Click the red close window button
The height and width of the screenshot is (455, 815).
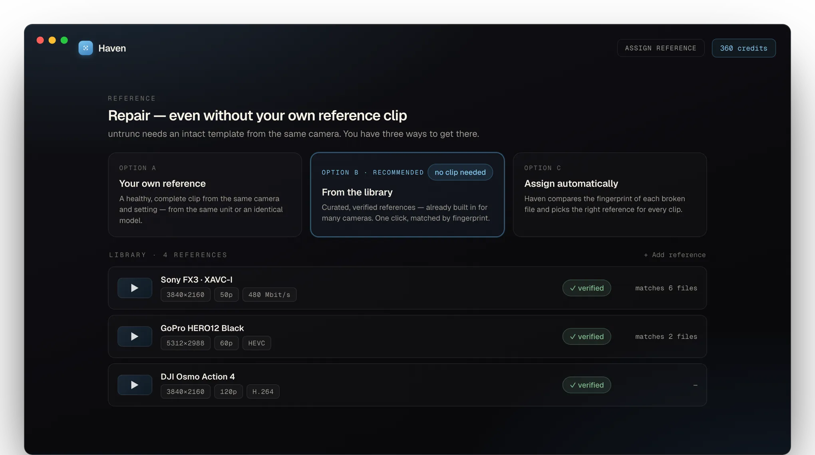40,40
